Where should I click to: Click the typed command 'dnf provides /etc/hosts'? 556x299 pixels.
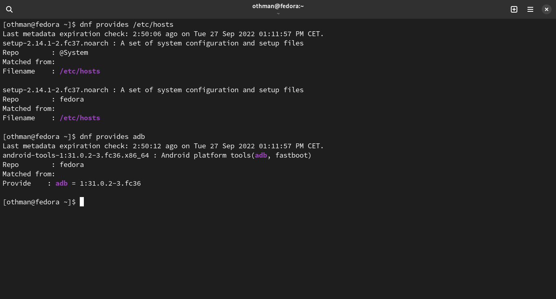pyautogui.click(x=127, y=24)
